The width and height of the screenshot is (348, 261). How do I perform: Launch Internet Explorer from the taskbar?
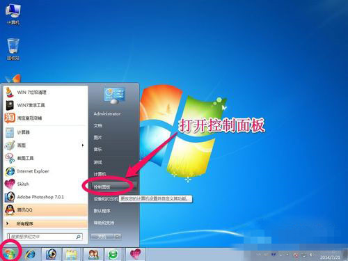tap(31, 254)
